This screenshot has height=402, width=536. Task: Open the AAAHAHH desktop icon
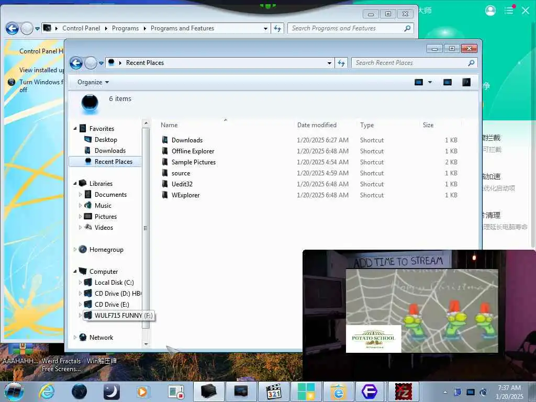[20, 353]
